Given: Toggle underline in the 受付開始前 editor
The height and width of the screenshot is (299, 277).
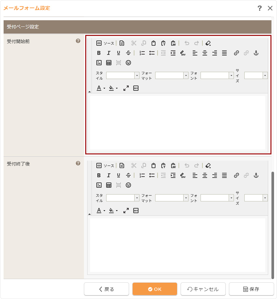Looking at the screenshot, I should tap(119, 53).
